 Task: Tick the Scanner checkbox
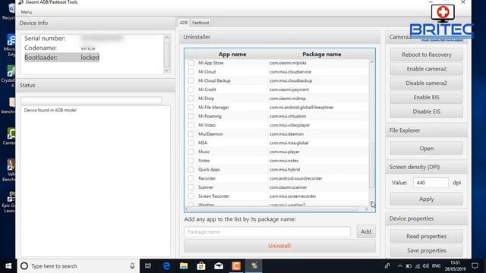tap(191, 187)
